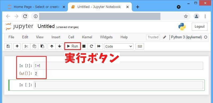Open the browser profile icon
The height and width of the screenshot is (103, 213).
(x=196, y=17)
